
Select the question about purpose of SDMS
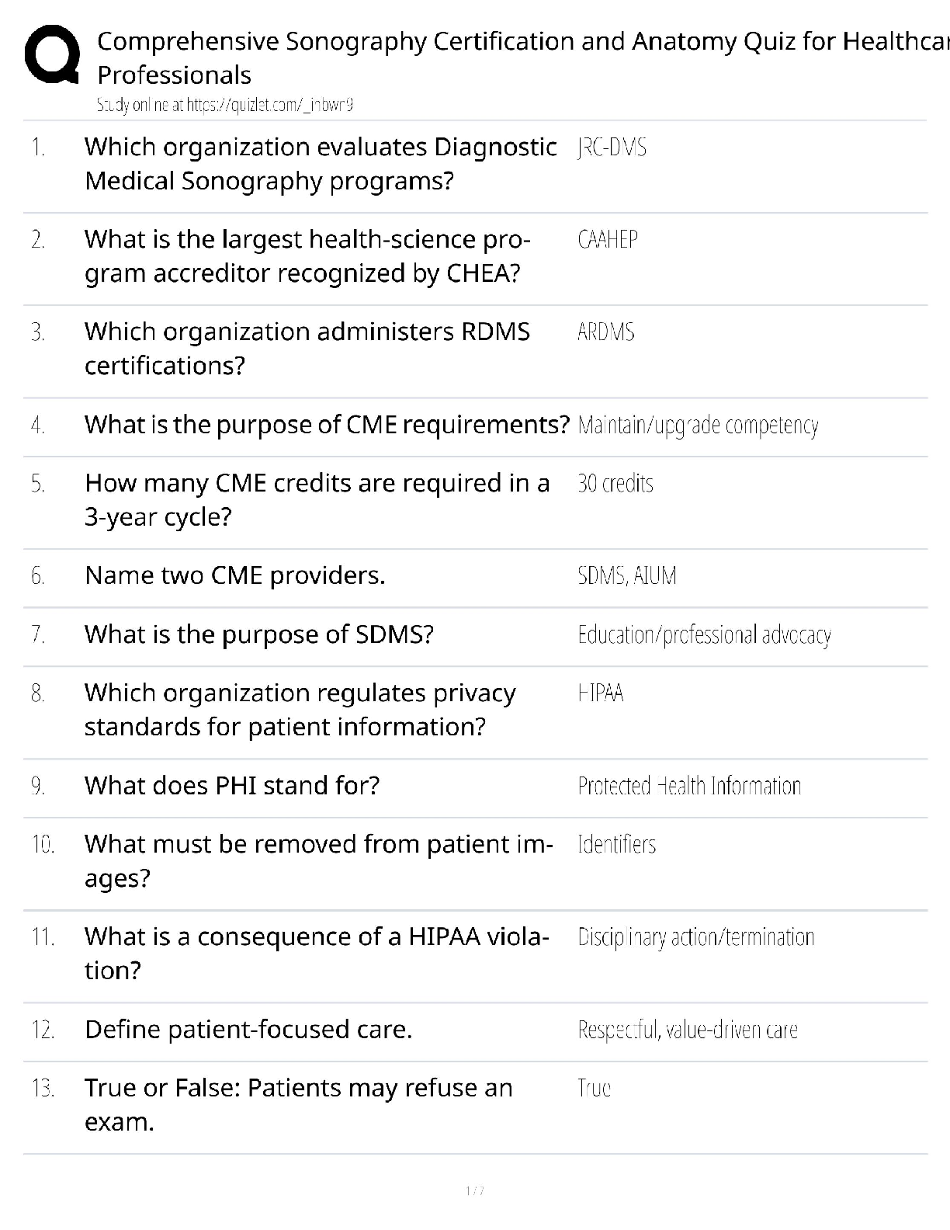point(258,634)
